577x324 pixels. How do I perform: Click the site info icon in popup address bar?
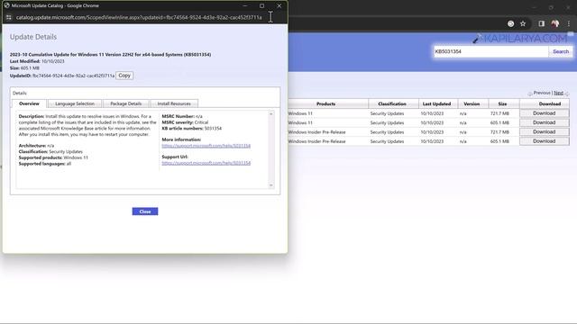(x=9, y=17)
